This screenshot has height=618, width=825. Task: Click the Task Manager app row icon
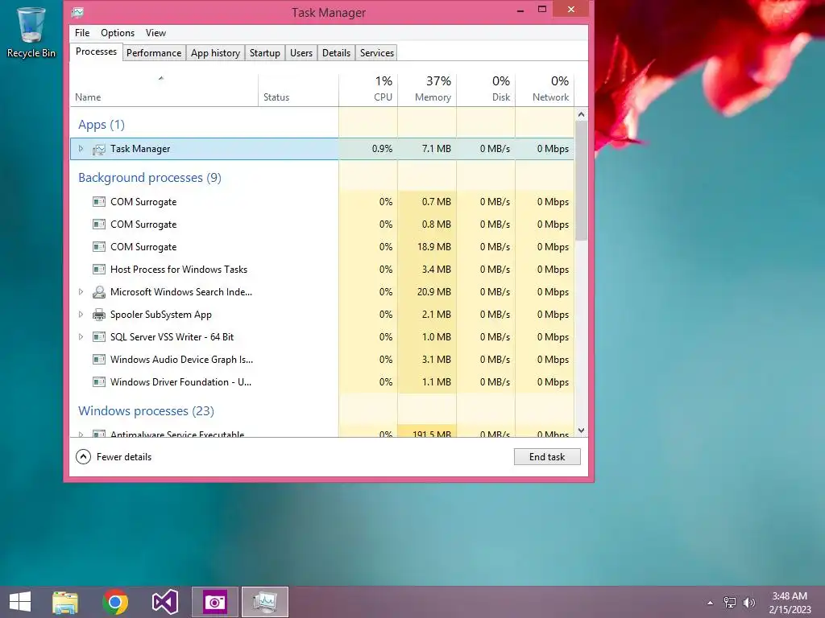(x=99, y=149)
